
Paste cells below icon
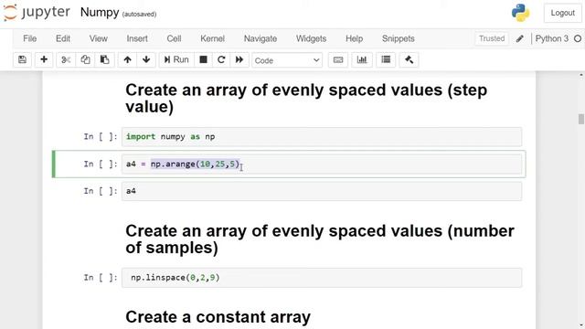104,59
